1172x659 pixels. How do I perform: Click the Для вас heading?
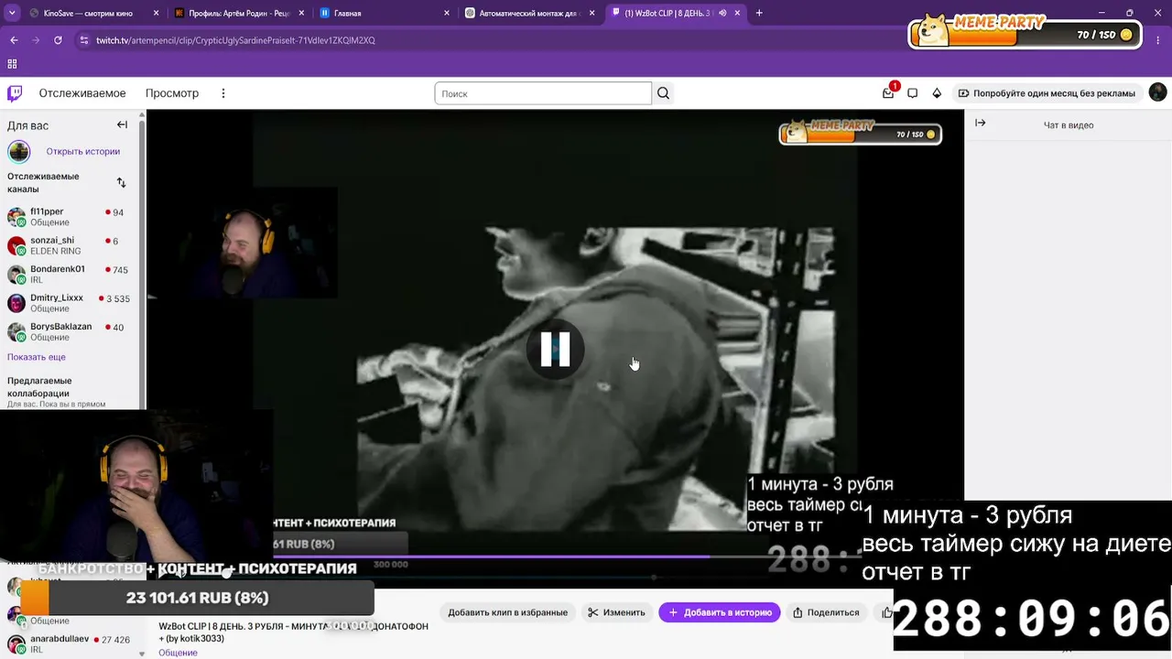(28, 125)
